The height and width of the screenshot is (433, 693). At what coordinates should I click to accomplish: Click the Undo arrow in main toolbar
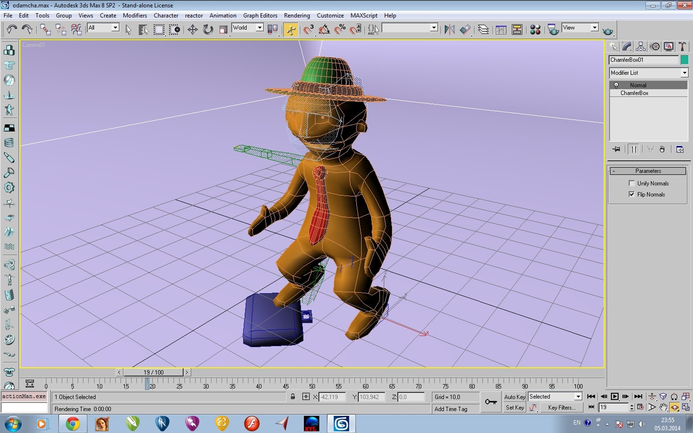coord(12,29)
